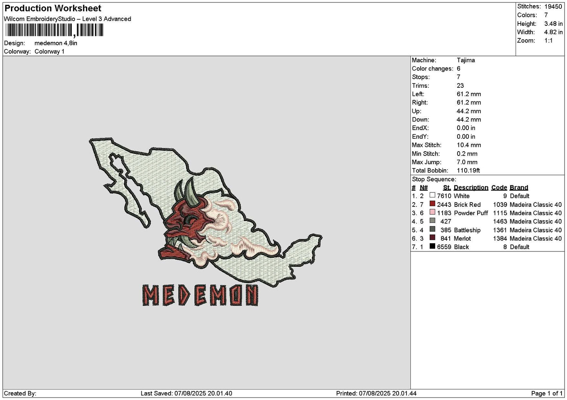This screenshot has height=400, width=567.
Task: Click the Black color swatch
Action: point(432,246)
